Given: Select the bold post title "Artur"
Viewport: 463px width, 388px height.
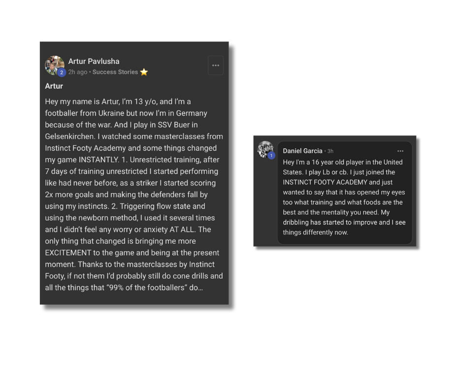Looking at the screenshot, I should [54, 86].
